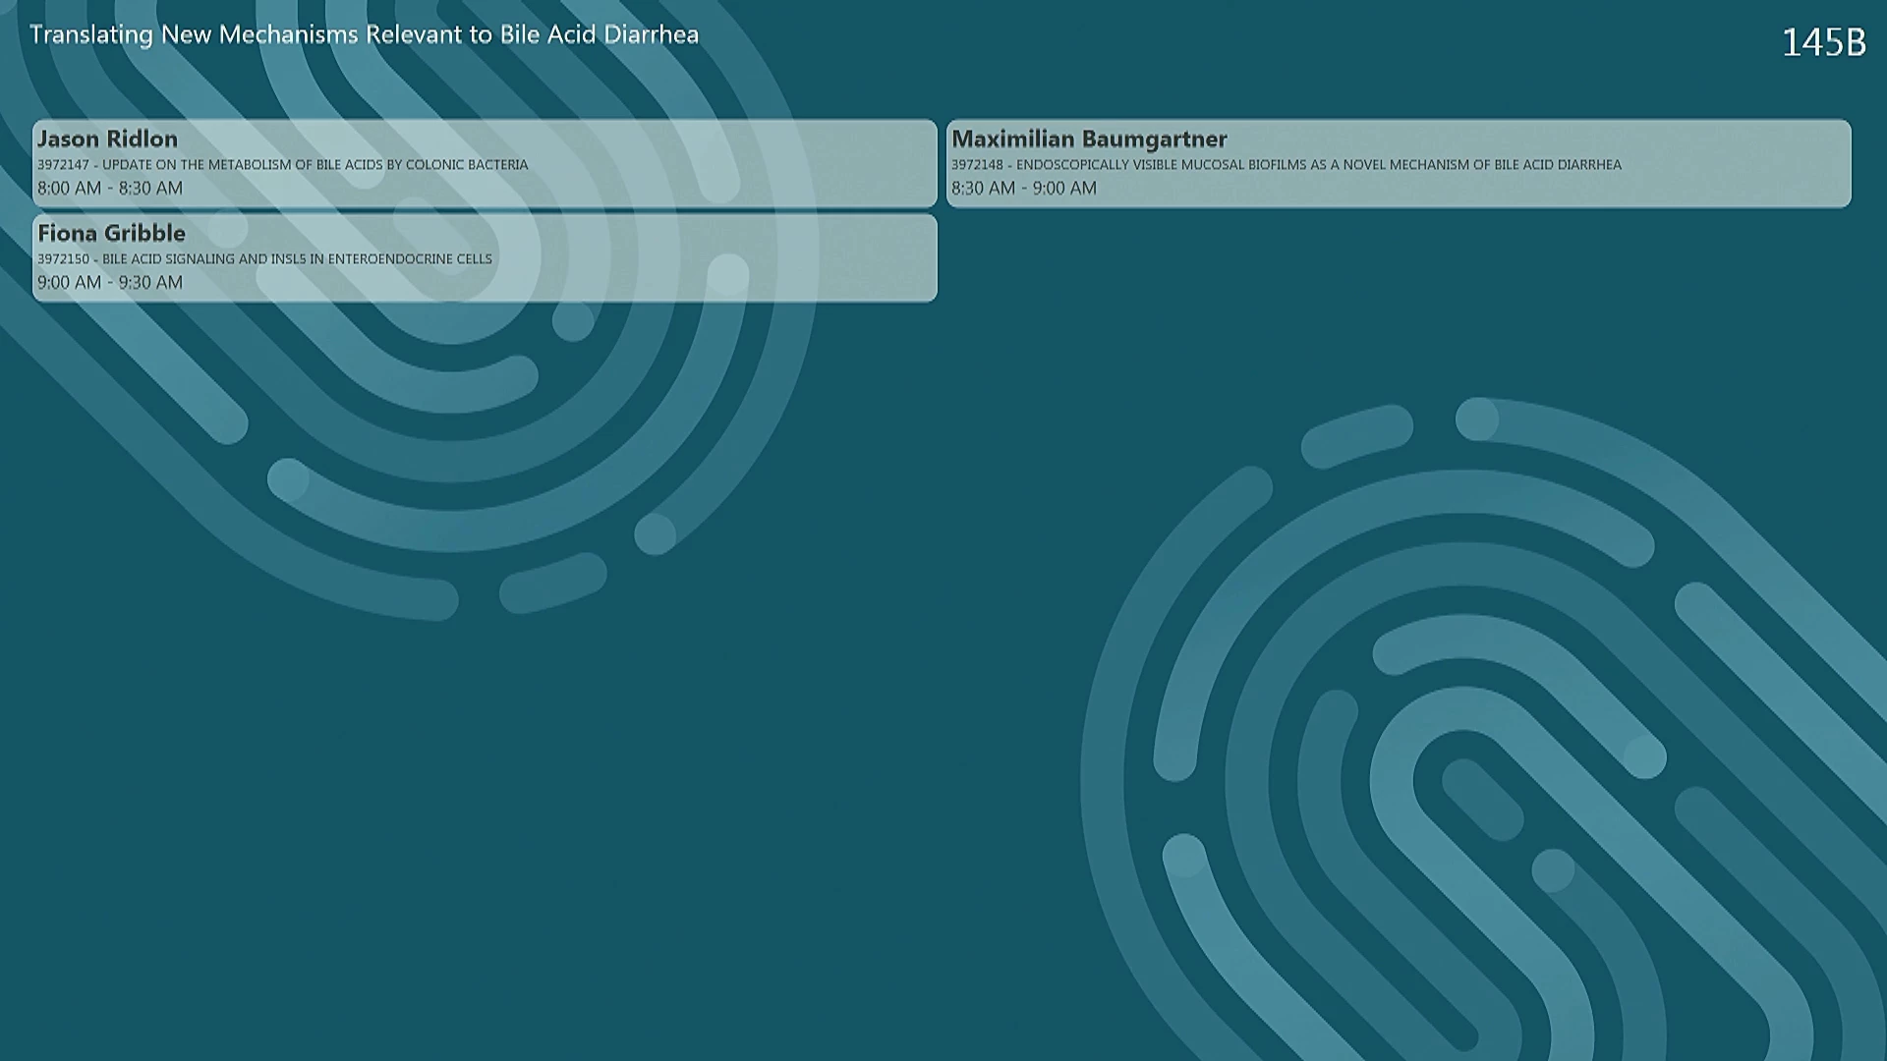Select the title 'Translating New Mechanisms Relevant to Bile Acid Diarrhea'
This screenshot has width=1887, height=1061.
click(364, 34)
